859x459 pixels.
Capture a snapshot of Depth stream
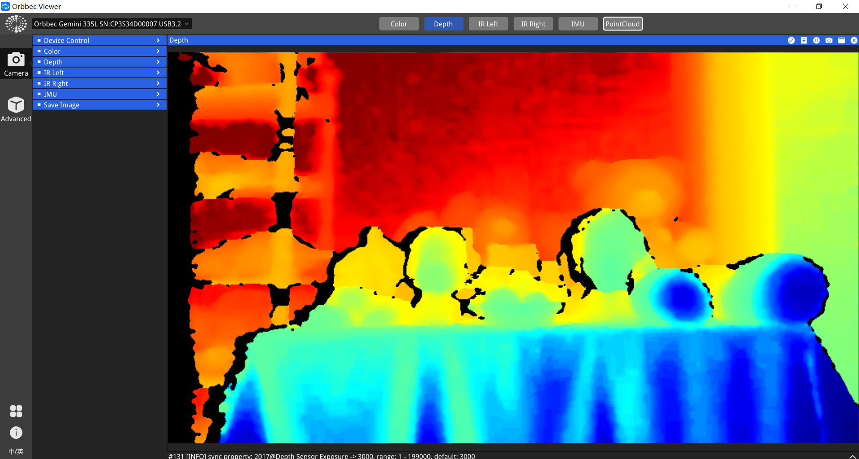coord(829,40)
